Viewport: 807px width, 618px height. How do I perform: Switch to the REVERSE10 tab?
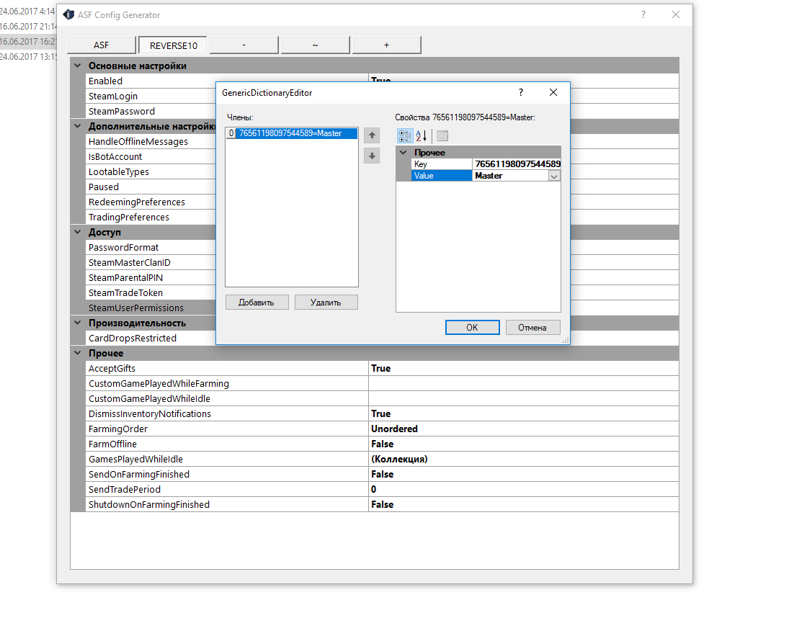tap(173, 45)
